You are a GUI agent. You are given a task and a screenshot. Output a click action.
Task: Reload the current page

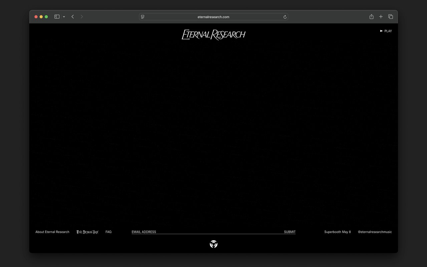coord(285,17)
